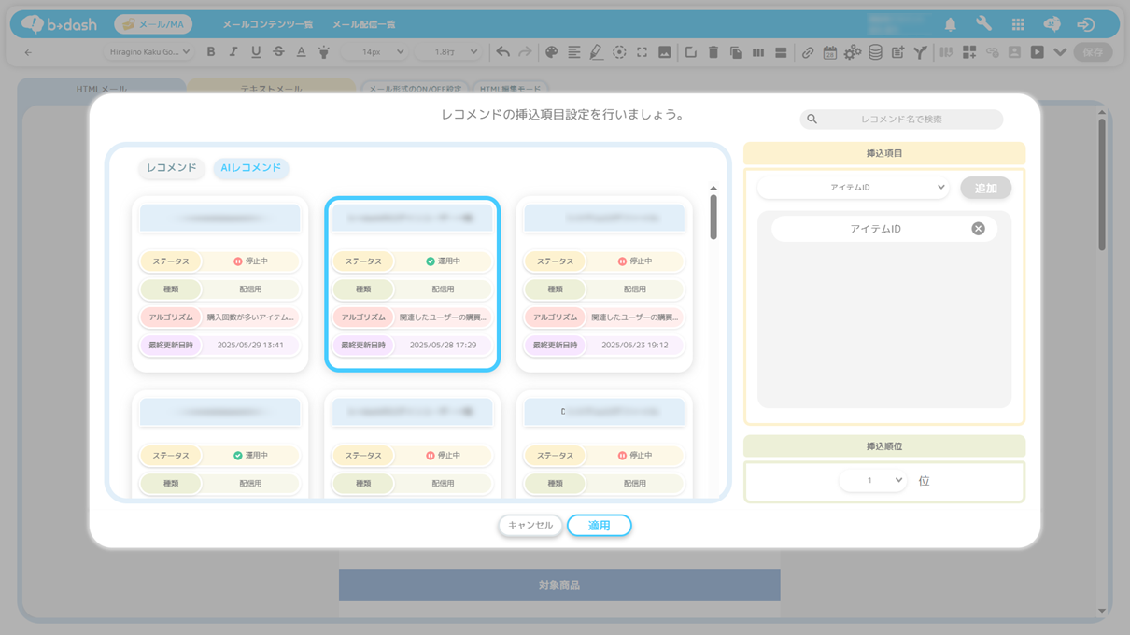The height and width of the screenshot is (635, 1130).
Task: Select the recommend card dated 2025/05/23 19:12
Action: [604, 284]
